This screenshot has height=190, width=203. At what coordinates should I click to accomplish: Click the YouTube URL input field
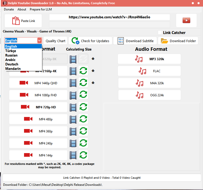tap(109, 17)
